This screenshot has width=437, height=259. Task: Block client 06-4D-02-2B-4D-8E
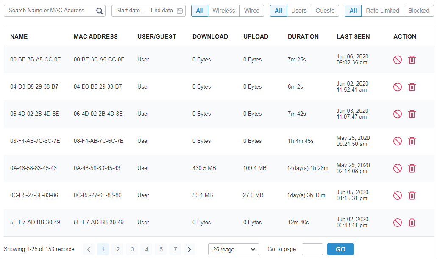(398, 114)
